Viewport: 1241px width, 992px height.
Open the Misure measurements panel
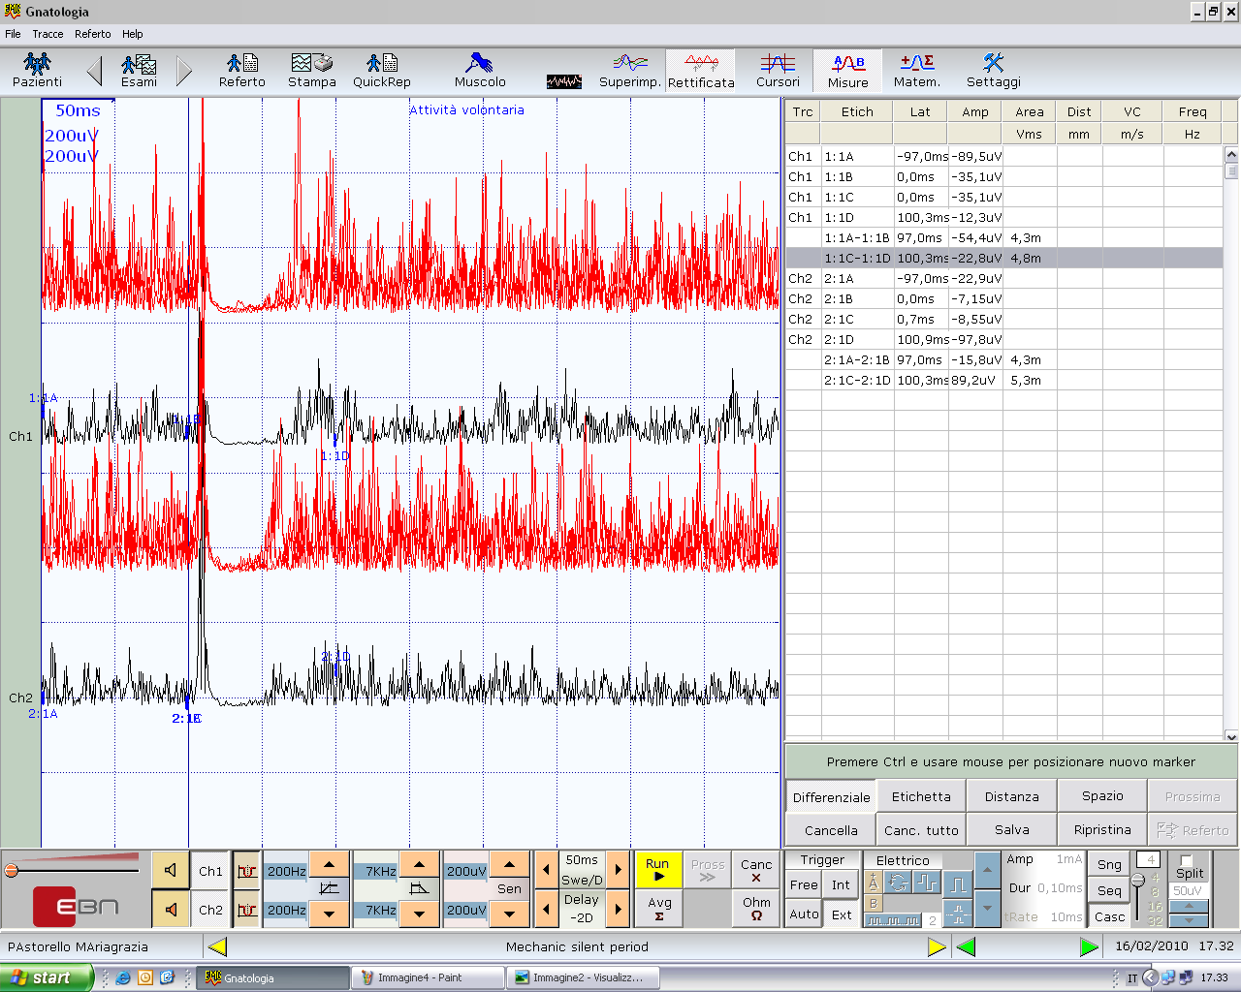point(847,71)
